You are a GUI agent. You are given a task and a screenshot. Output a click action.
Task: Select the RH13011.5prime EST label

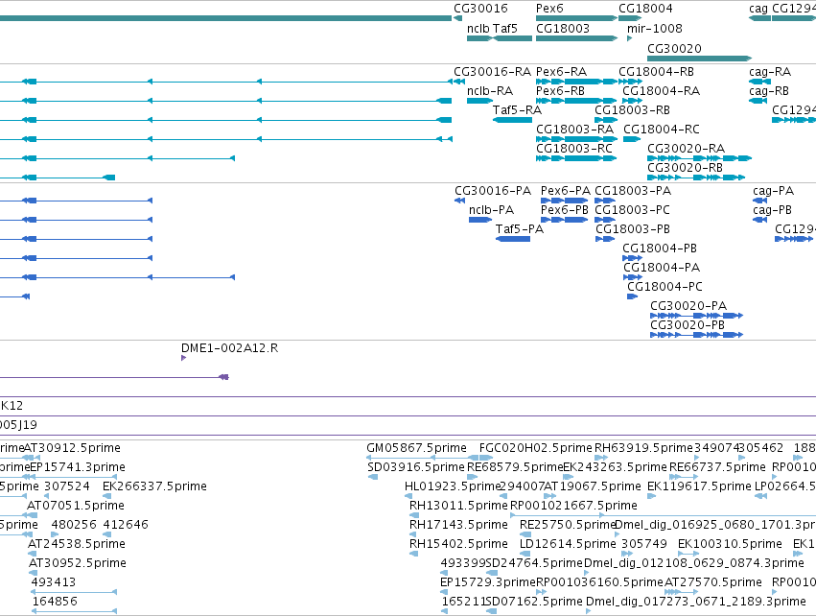point(458,506)
